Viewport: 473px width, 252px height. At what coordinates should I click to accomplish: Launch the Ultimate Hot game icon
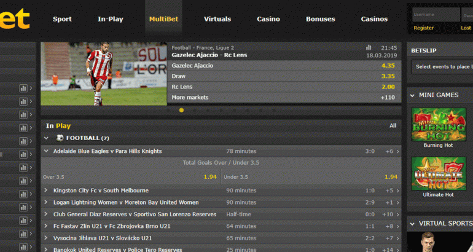point(438,174)
